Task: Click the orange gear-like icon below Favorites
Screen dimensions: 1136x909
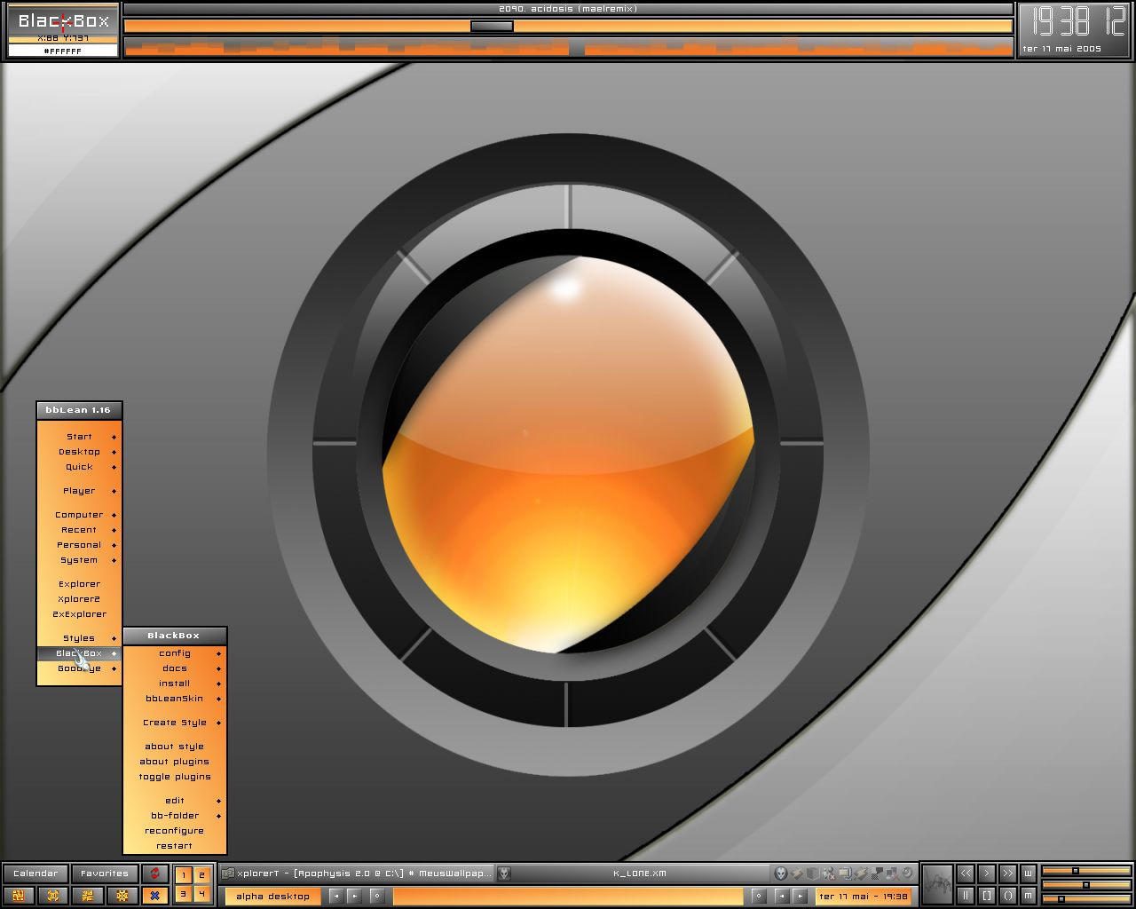Action: (x=122, y=896)
